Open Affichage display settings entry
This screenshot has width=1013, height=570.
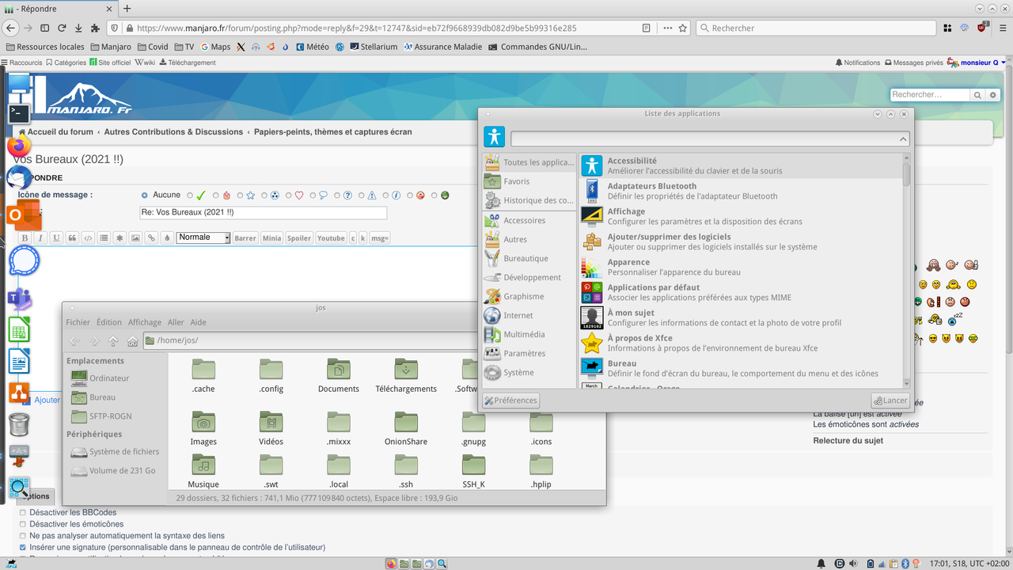(742, 216)
